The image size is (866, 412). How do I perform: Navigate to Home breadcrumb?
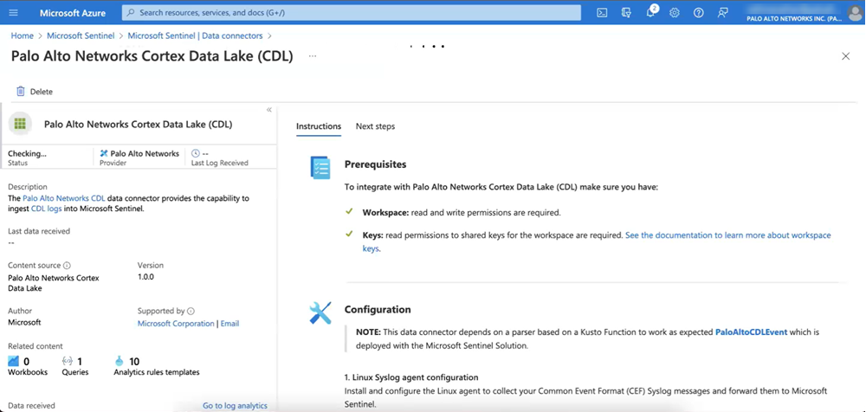(x=23, y=35)
